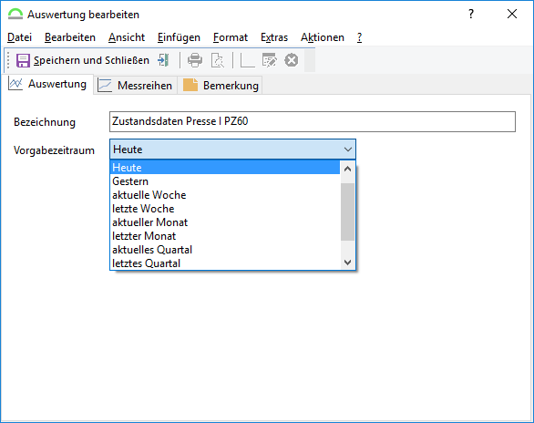This screenshot has width=534, height=423.
Task: Click the dropdown list scroll down arrow
Action: pos(347,263)
